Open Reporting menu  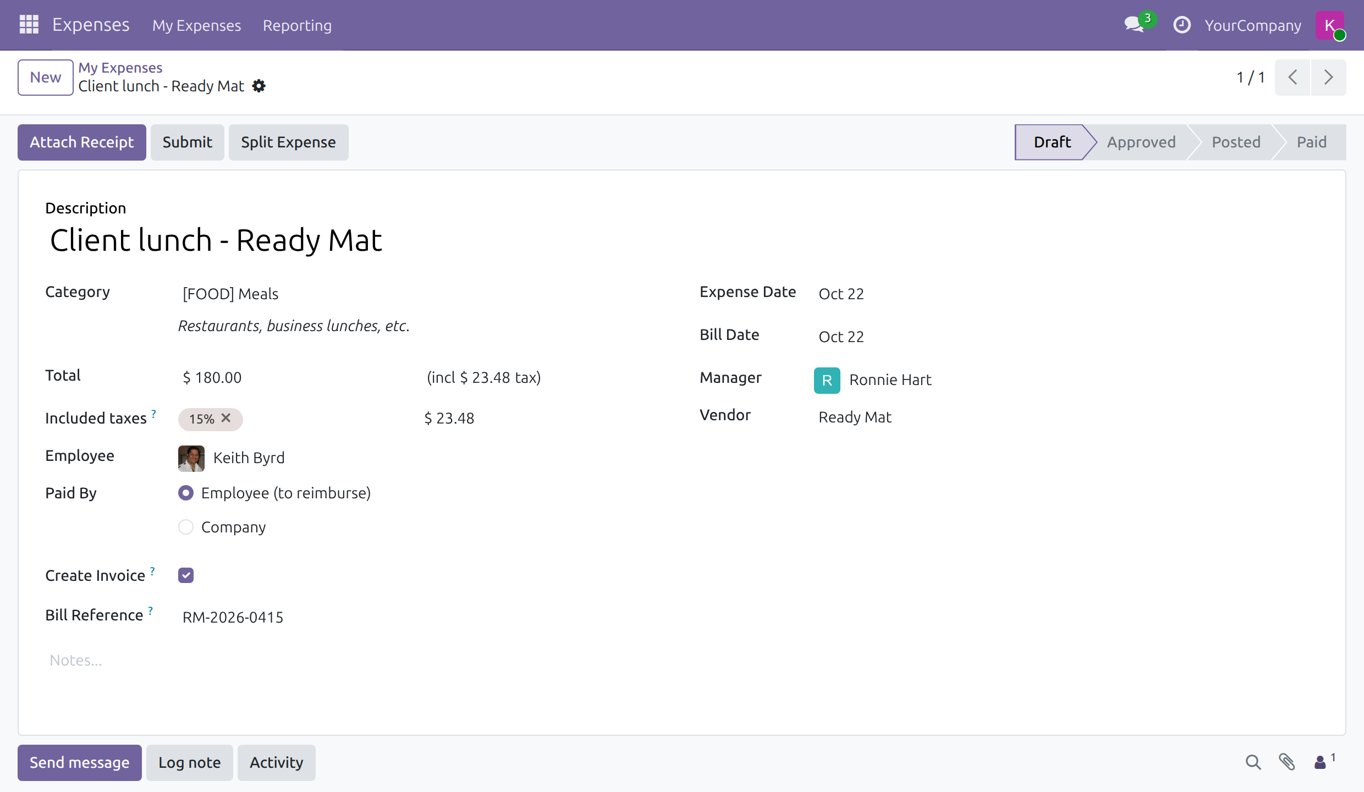[297, 25]
